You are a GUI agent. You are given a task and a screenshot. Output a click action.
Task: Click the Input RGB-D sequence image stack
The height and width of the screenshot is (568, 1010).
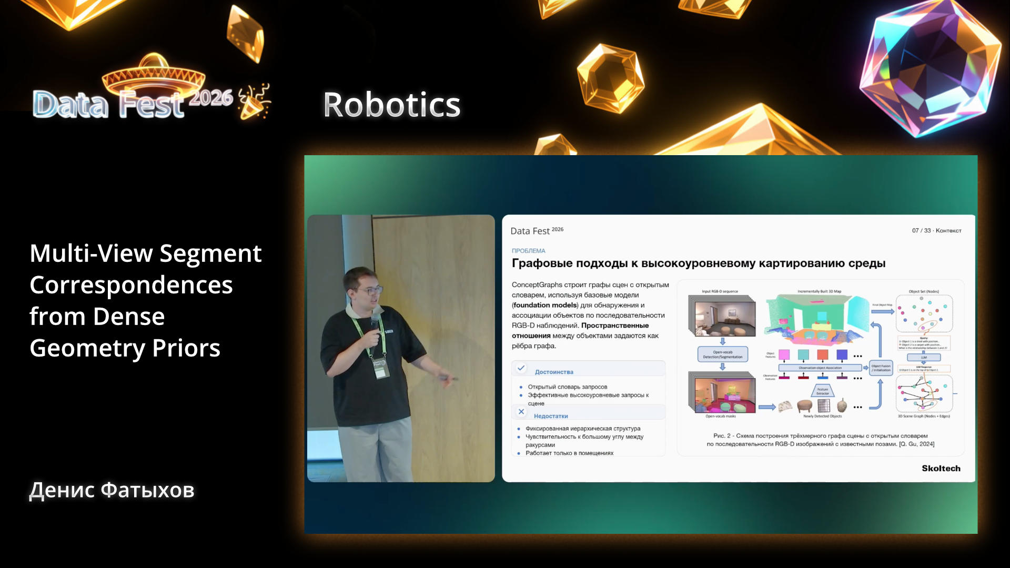722,316
